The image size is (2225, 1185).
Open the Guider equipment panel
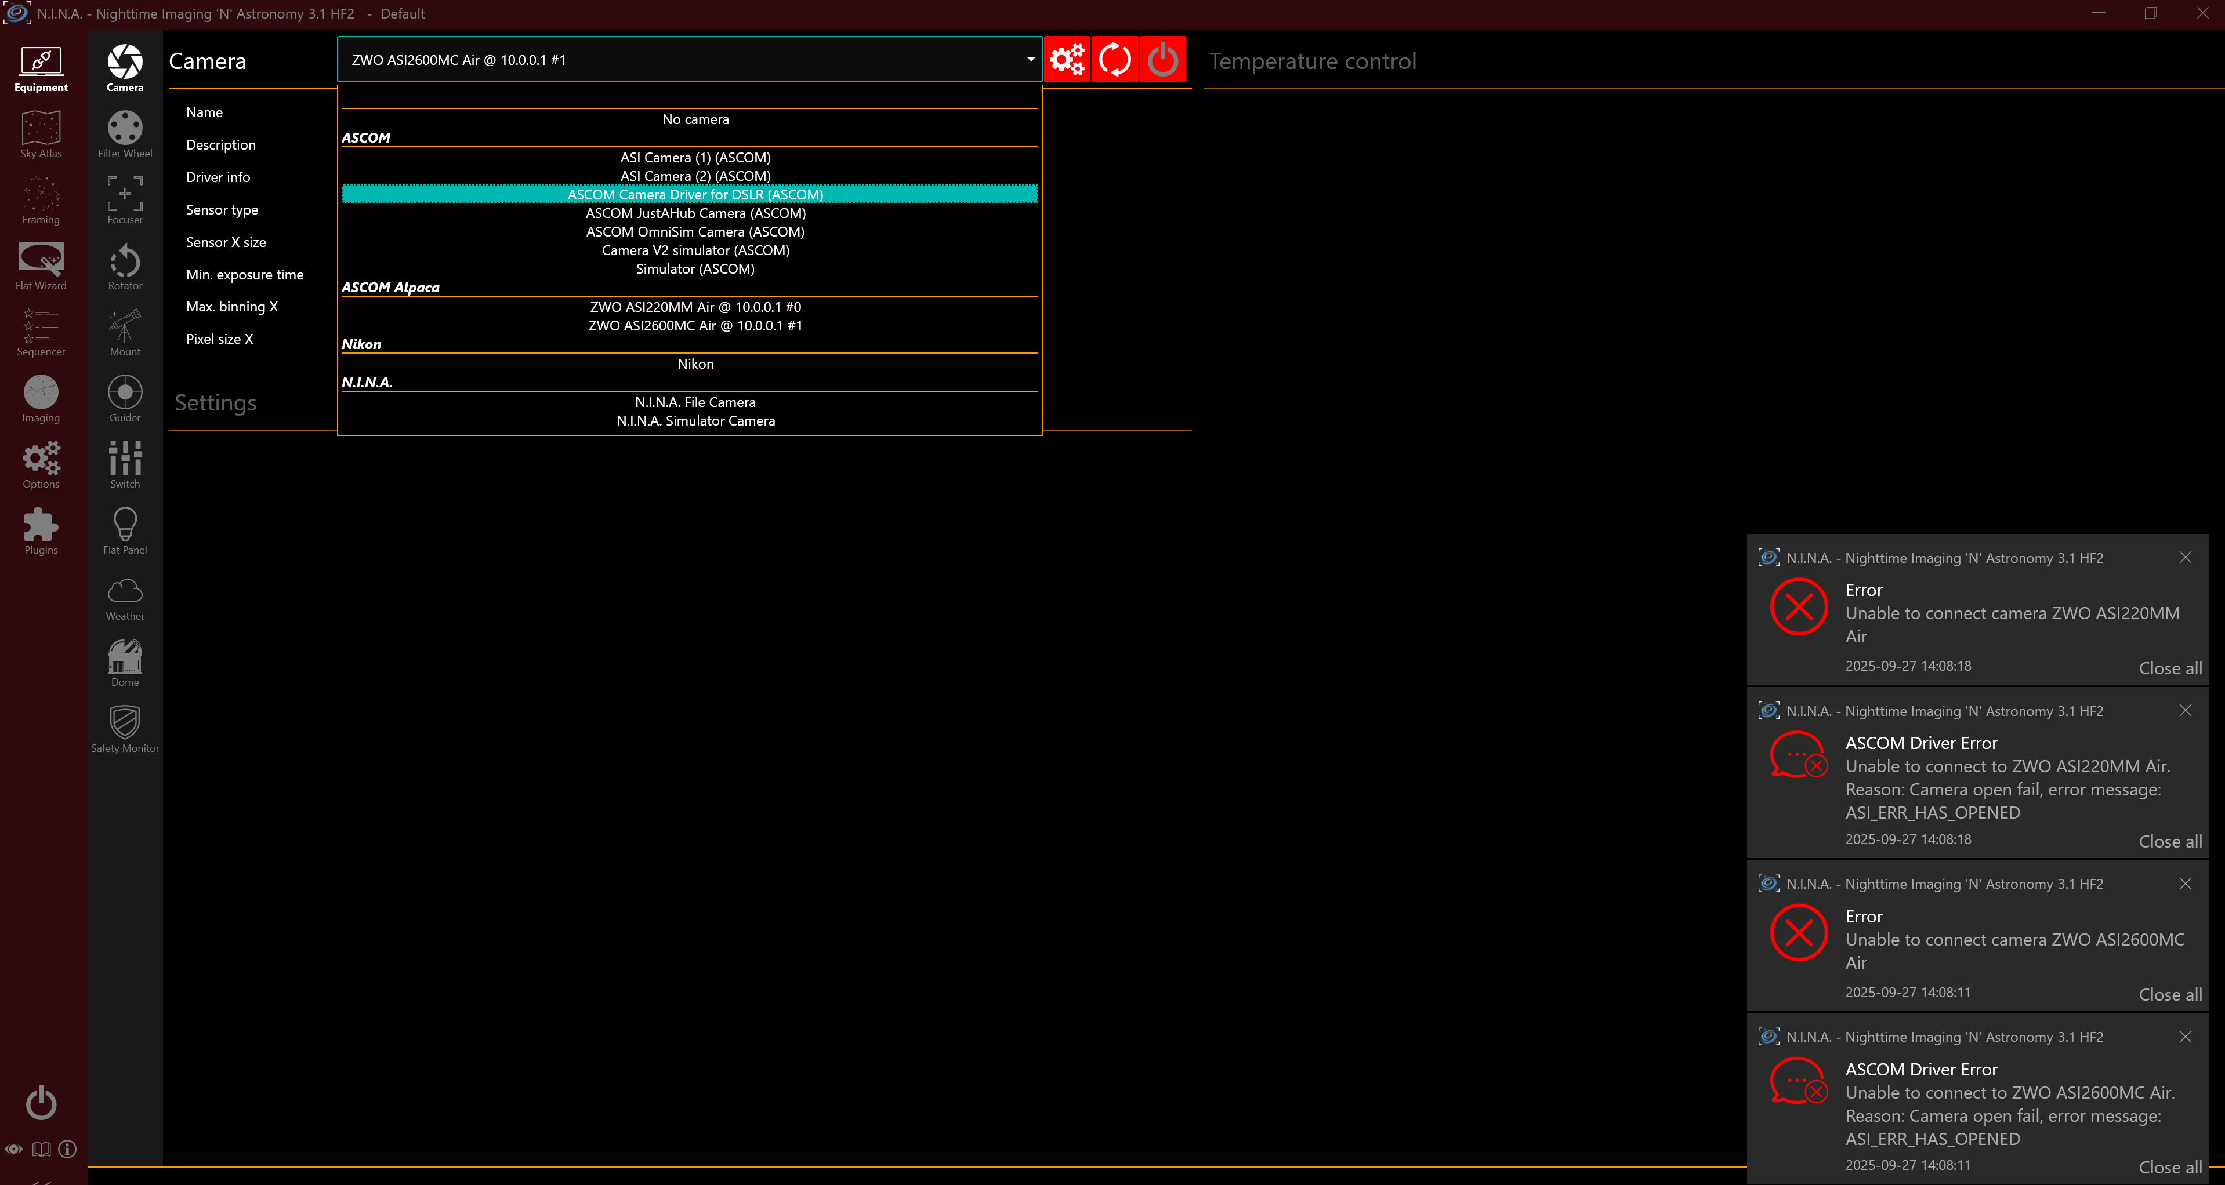pos(124,399)
